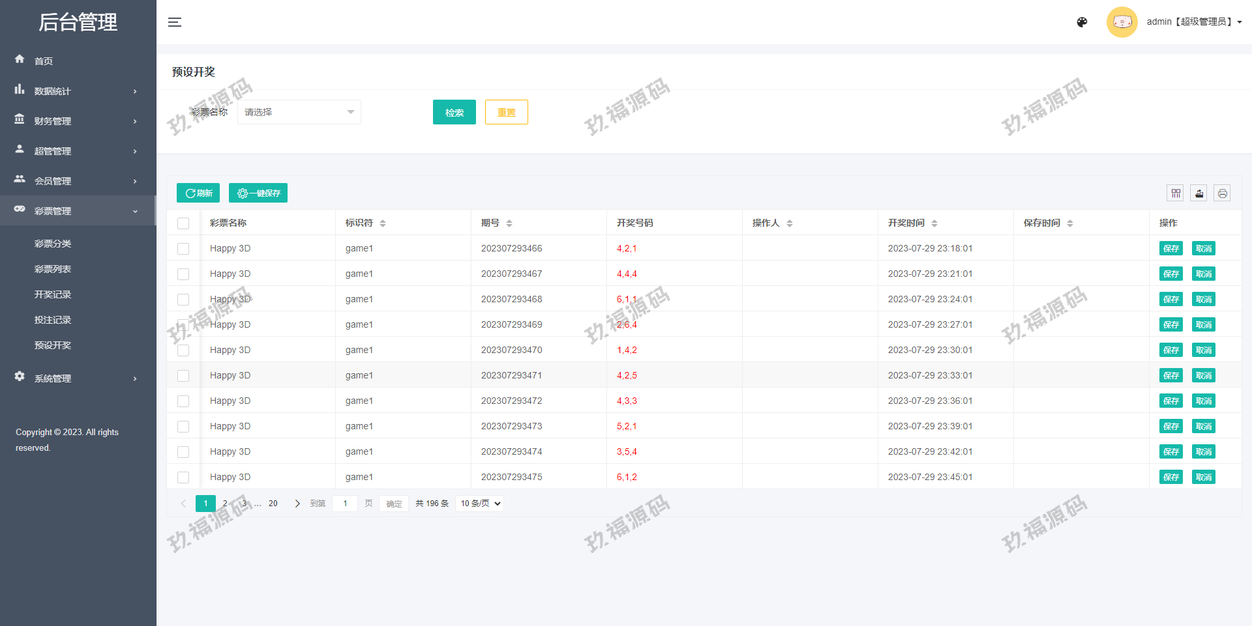The image size is (1252, 626).
Task: Click the table export icon
Action: [1199, 193]
